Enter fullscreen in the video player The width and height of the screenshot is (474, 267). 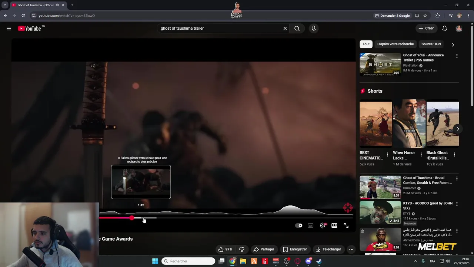[346, 225]
